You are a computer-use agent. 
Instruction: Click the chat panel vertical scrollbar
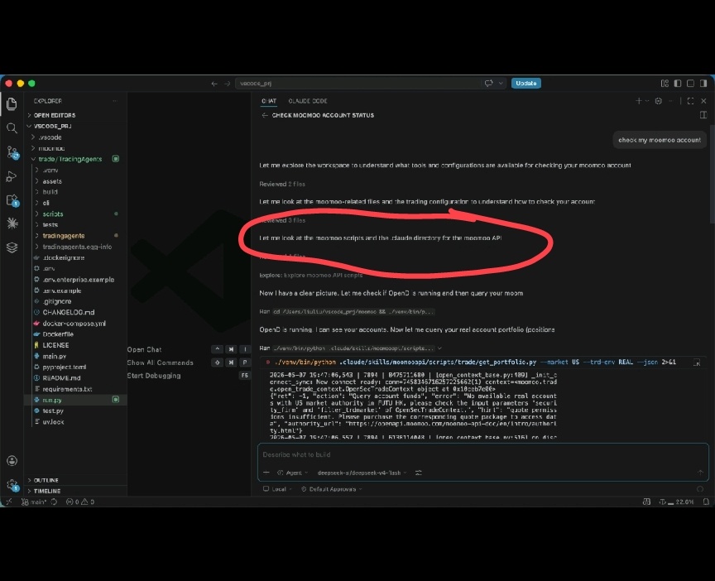tap(712, 175)
